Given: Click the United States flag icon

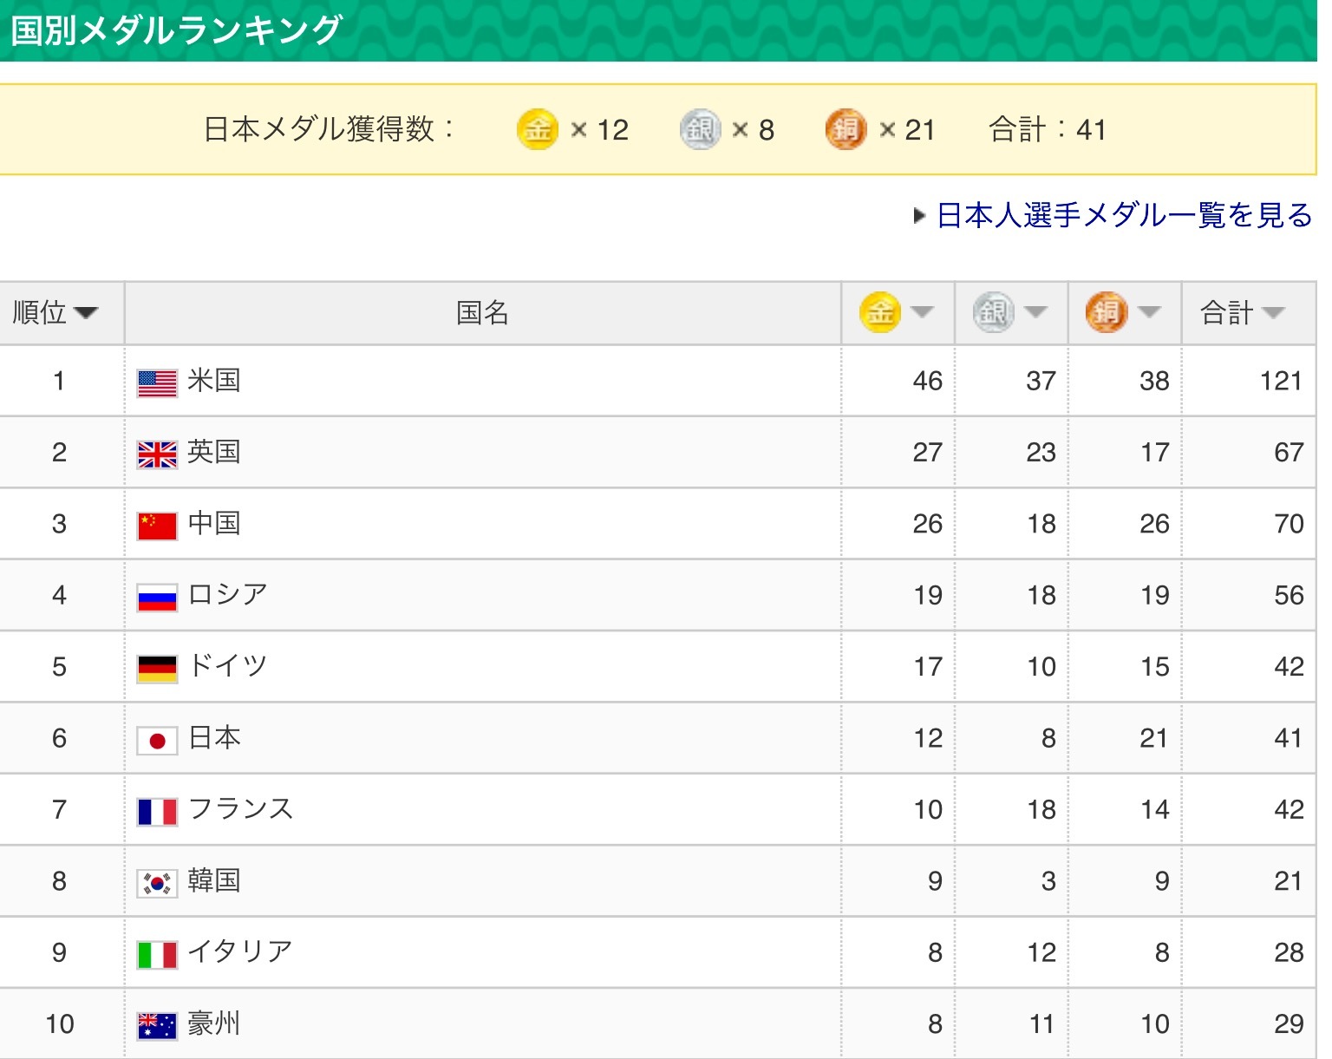Looking at the screenshot, I should (x=157, y=383).
